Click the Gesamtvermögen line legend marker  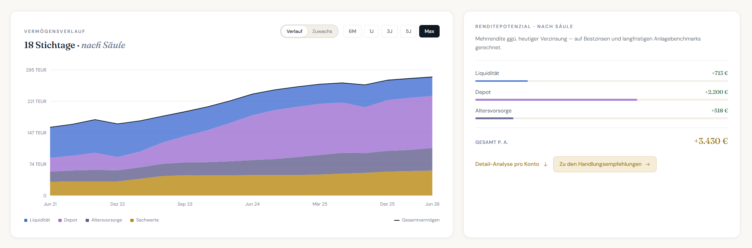(x=397, y=220)
